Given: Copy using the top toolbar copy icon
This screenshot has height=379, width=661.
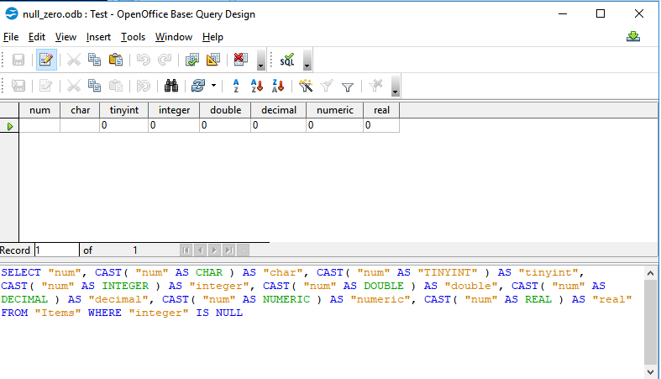Looking at the screenshot, I should pyautogui.click(x=95, y=60).
